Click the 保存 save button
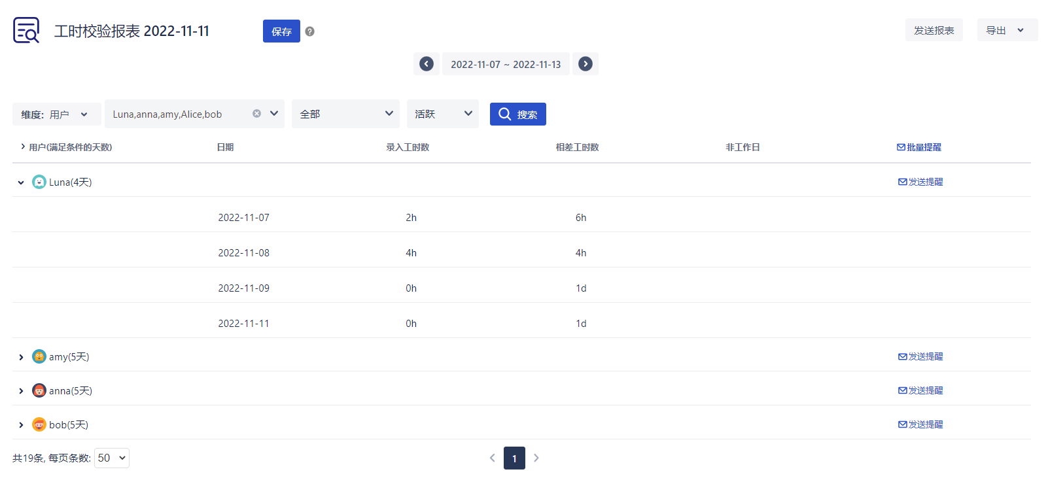Image resolution: width=1048 pixels, height=478 pixels. 281,31
